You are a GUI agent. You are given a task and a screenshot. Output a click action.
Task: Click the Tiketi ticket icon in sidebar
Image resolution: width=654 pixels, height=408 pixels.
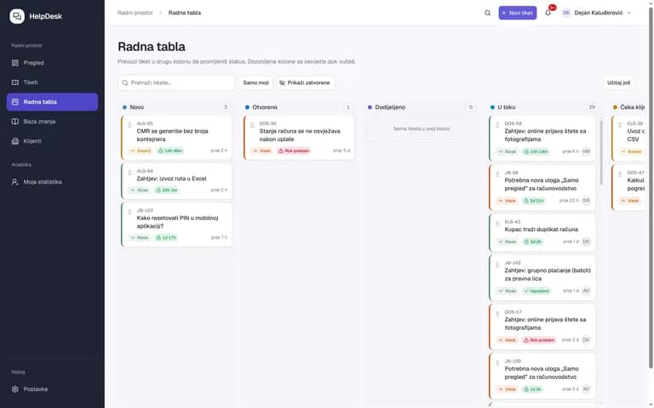click(15, 82)
